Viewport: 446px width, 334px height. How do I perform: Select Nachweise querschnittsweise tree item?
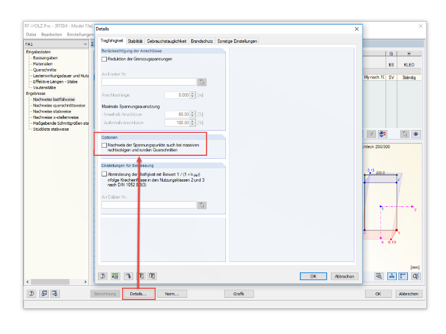(x=59, y=105)
